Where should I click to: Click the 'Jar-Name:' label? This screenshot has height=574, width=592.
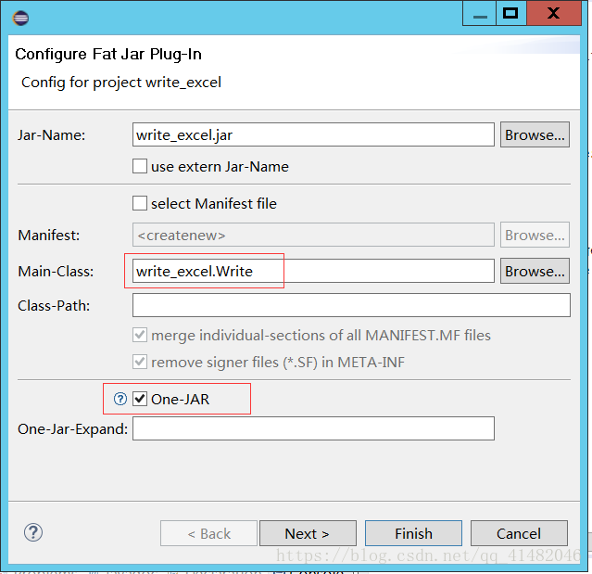pyautogui.click(x=52, y=134)
